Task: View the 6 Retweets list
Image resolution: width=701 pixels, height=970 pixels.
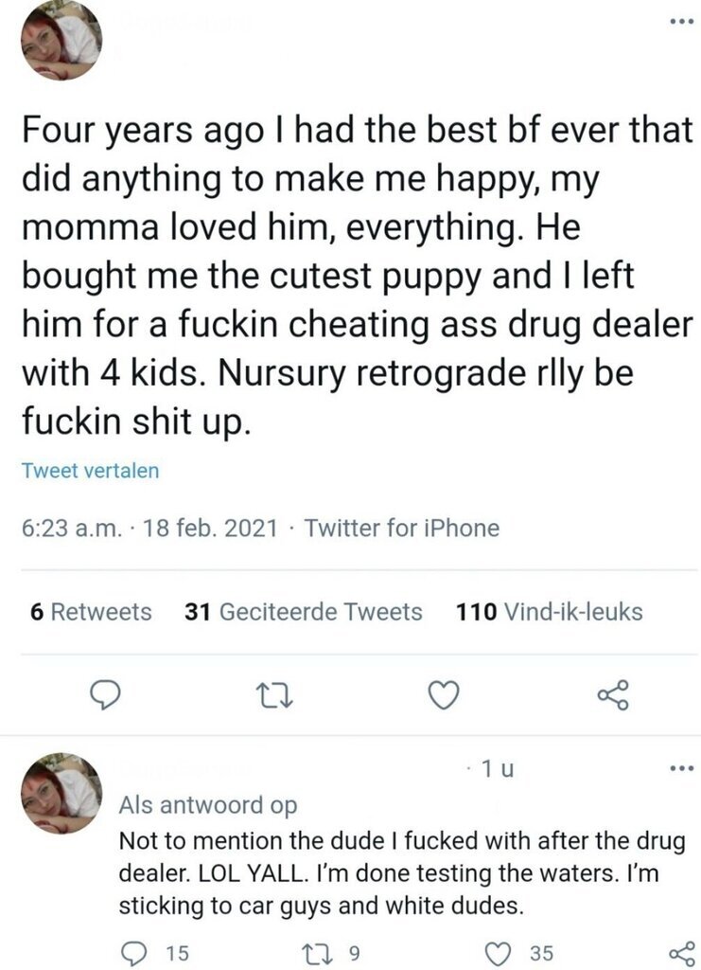Action: 91,612
